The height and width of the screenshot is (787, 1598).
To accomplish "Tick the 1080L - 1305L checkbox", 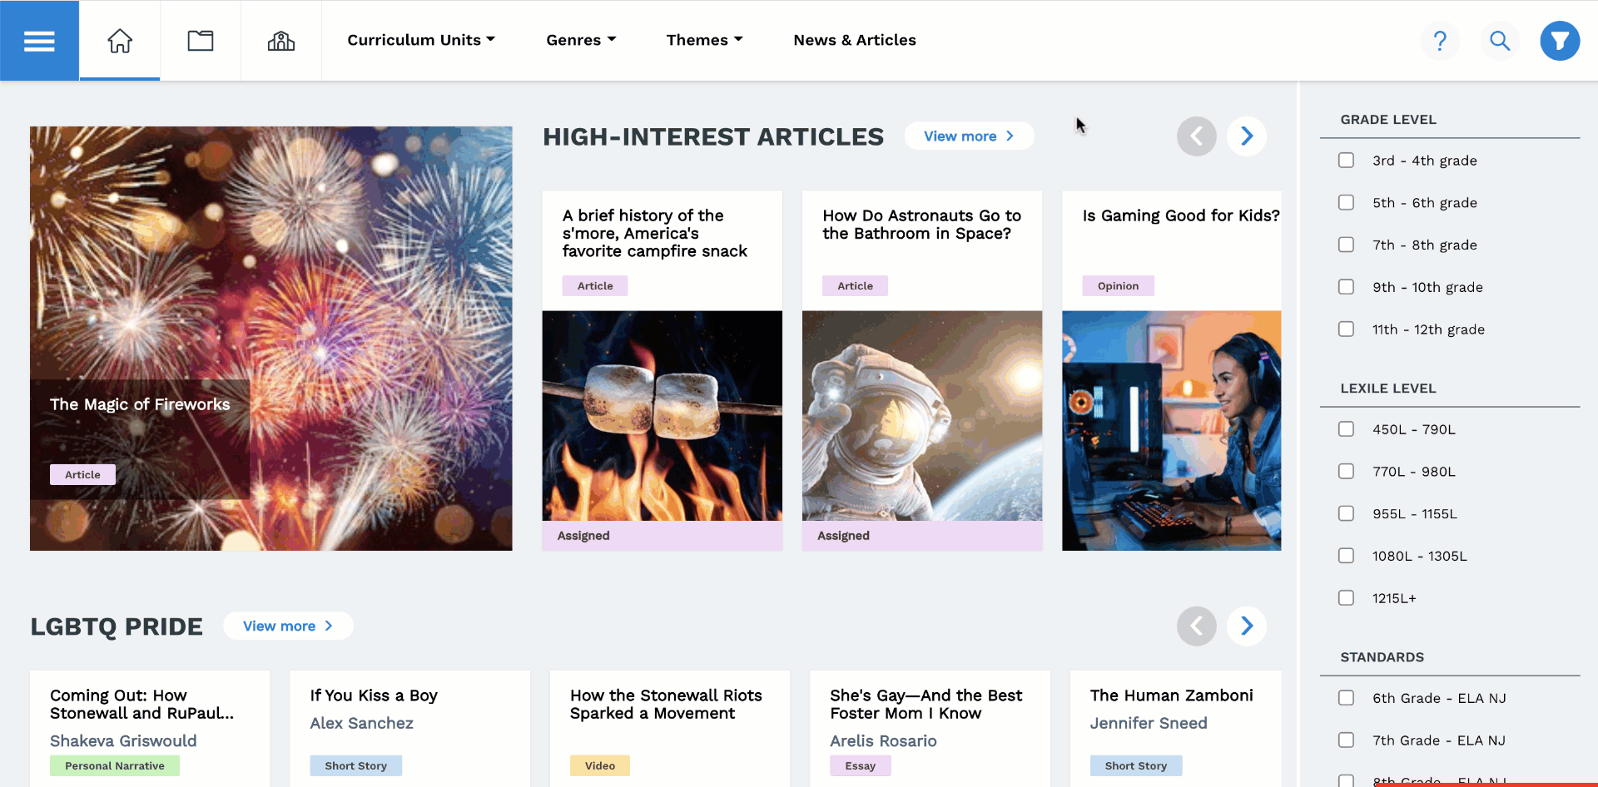I will click(x=1346, y=556).
